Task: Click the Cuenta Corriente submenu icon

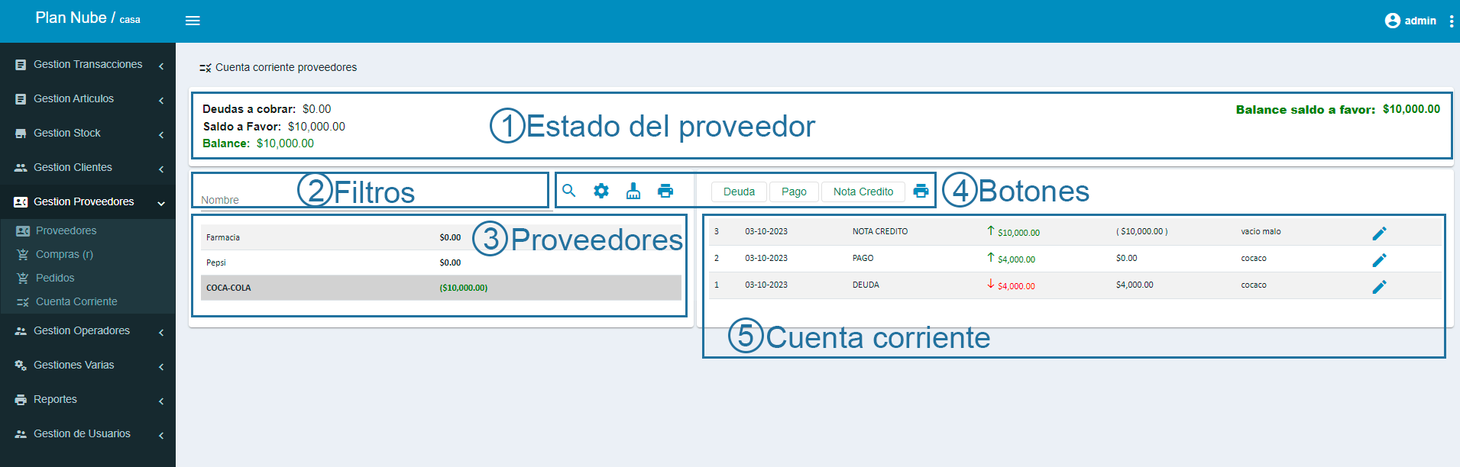Action: [x=23, y=302]
